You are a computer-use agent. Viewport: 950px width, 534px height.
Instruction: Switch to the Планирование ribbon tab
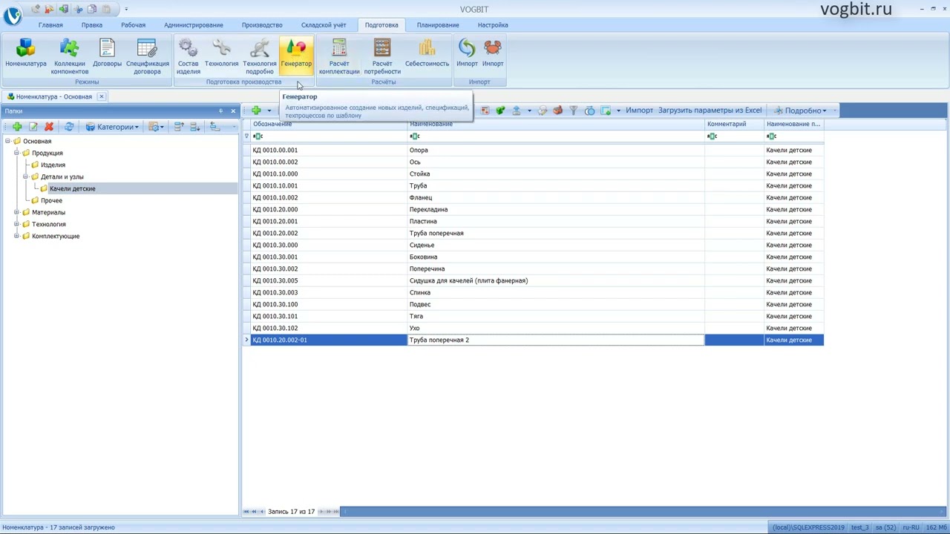click(x=438, y=25)
